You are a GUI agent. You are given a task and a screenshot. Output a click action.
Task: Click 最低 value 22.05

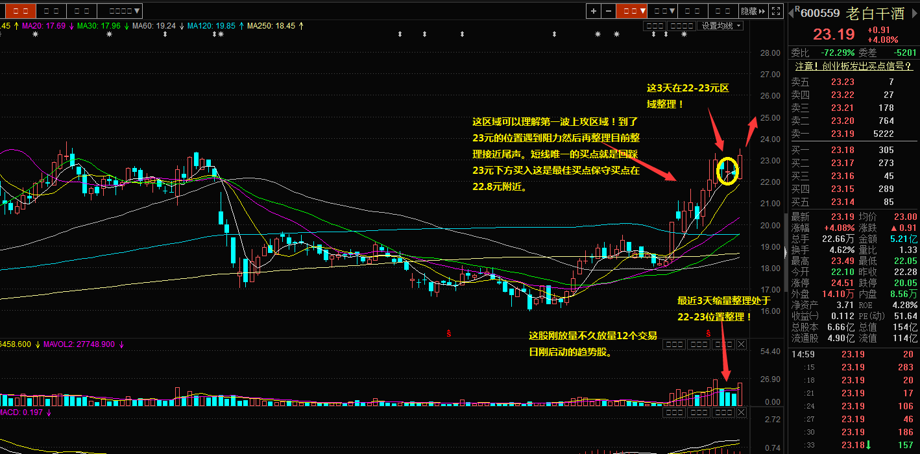coord(905,261)
